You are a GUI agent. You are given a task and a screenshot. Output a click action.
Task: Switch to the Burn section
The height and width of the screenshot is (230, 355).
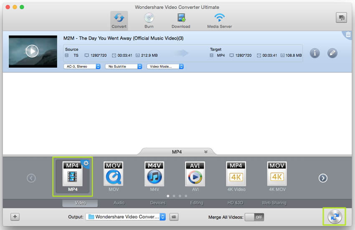[149, 20]
